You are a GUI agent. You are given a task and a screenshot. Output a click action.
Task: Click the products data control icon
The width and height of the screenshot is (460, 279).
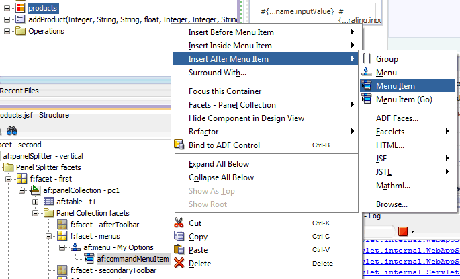(x=20, y=8)
